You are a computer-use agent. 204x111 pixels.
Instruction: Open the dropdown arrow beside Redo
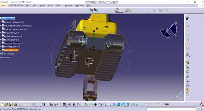pyautogui.click(x=41, y=106)
